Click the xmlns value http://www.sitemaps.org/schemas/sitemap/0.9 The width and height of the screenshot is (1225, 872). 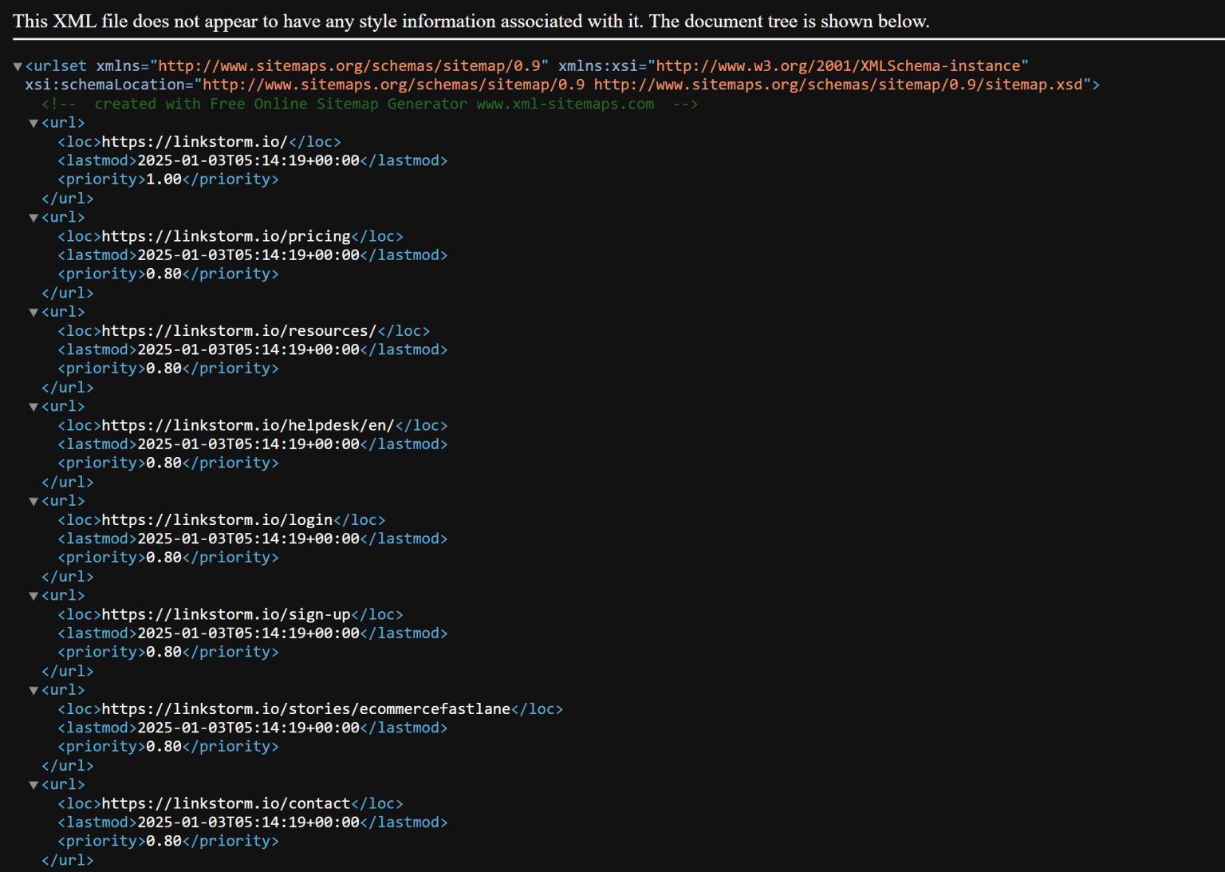pyautogui.click(x=349, y=66)
